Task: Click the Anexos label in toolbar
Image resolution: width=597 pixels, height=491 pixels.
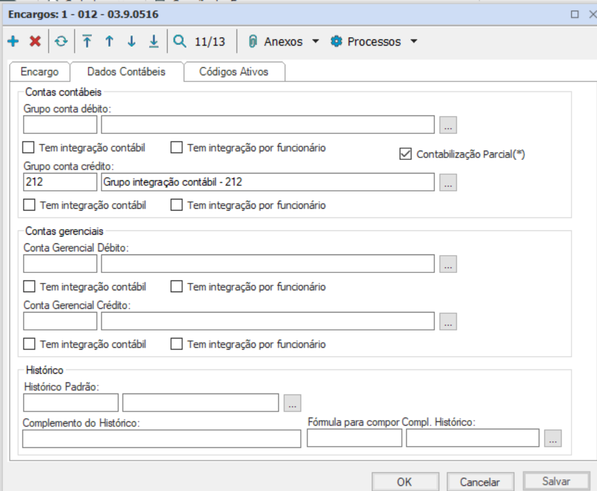Action: point(283,41)
